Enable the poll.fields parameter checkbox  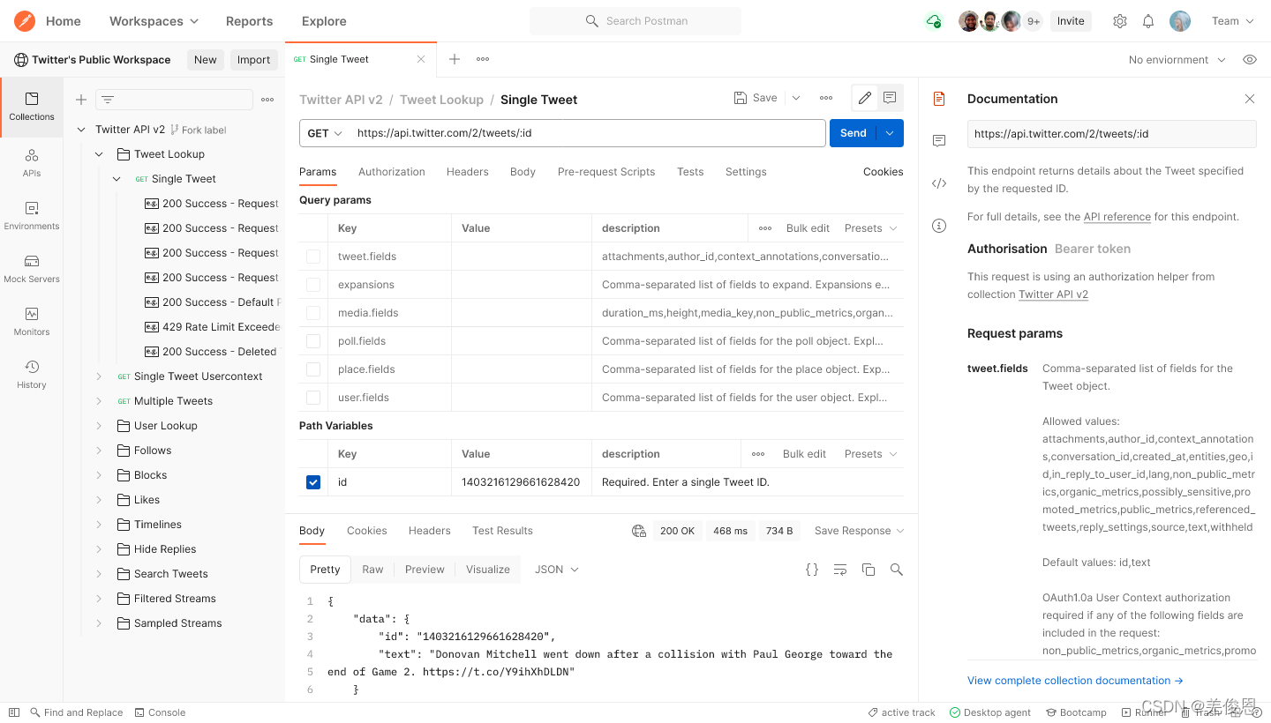coord(313,341)
